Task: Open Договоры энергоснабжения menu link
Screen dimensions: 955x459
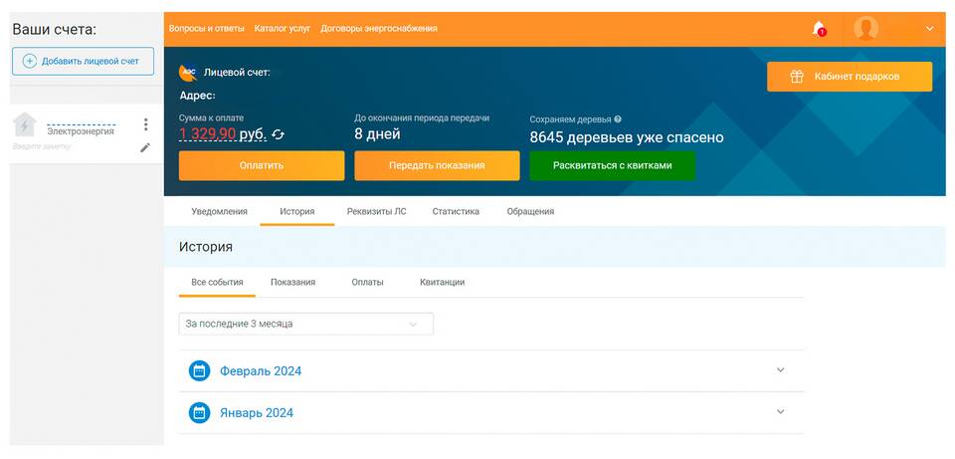Action: (x=379, y=28)
